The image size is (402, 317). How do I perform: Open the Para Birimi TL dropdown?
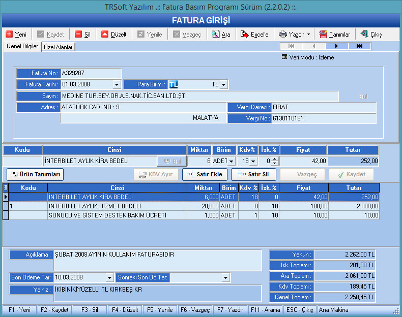click(x=224, y=84)
